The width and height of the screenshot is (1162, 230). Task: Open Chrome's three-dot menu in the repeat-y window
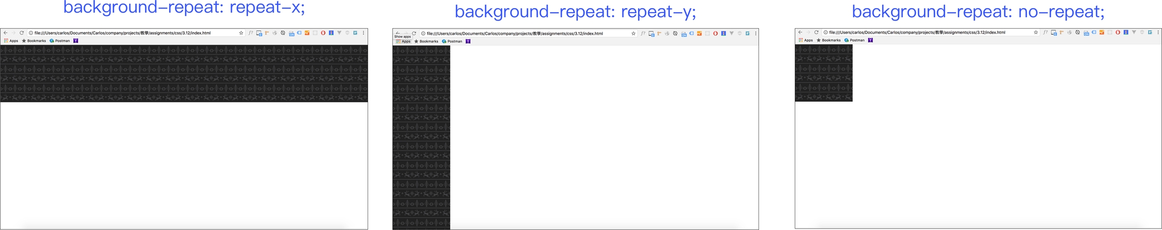pos(756,33)
